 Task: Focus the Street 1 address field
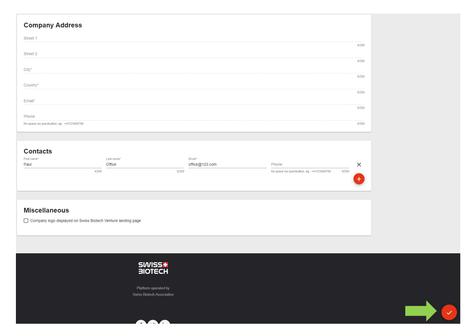coord(193,38)
